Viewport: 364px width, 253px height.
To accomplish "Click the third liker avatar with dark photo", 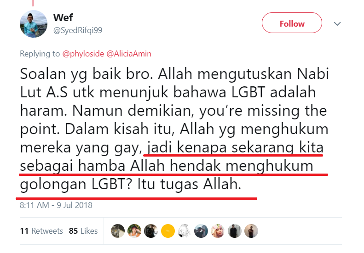I will point(151,231).
